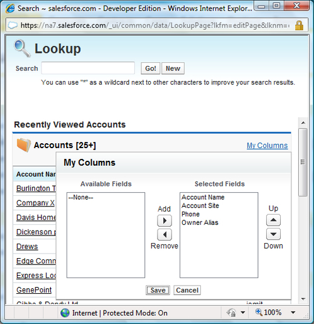Select Owner Alias in Selected Fields
The height and width of the screenshot is (324, 314).
tap(200, 222)
